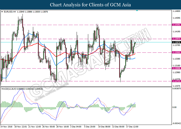Click the 1.13180 axis value

(176, 66)
